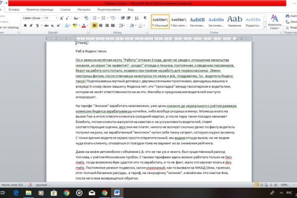Click the Shrink Font icon
This screenshot has width=297, height=198.
pyautogui.click(x=67, y=18)
